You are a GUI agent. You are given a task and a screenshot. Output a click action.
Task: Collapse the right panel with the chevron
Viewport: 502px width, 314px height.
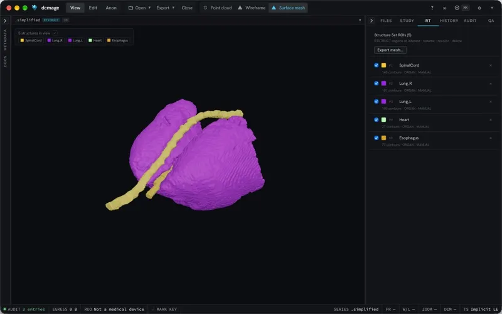[x=371, y=21]
